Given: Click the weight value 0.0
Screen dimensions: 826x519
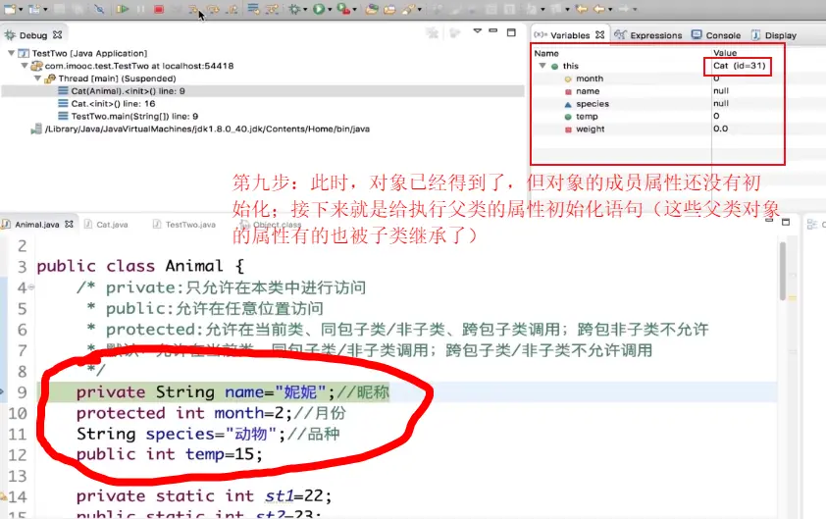Looking at the screenshot, I should [721, 130].
